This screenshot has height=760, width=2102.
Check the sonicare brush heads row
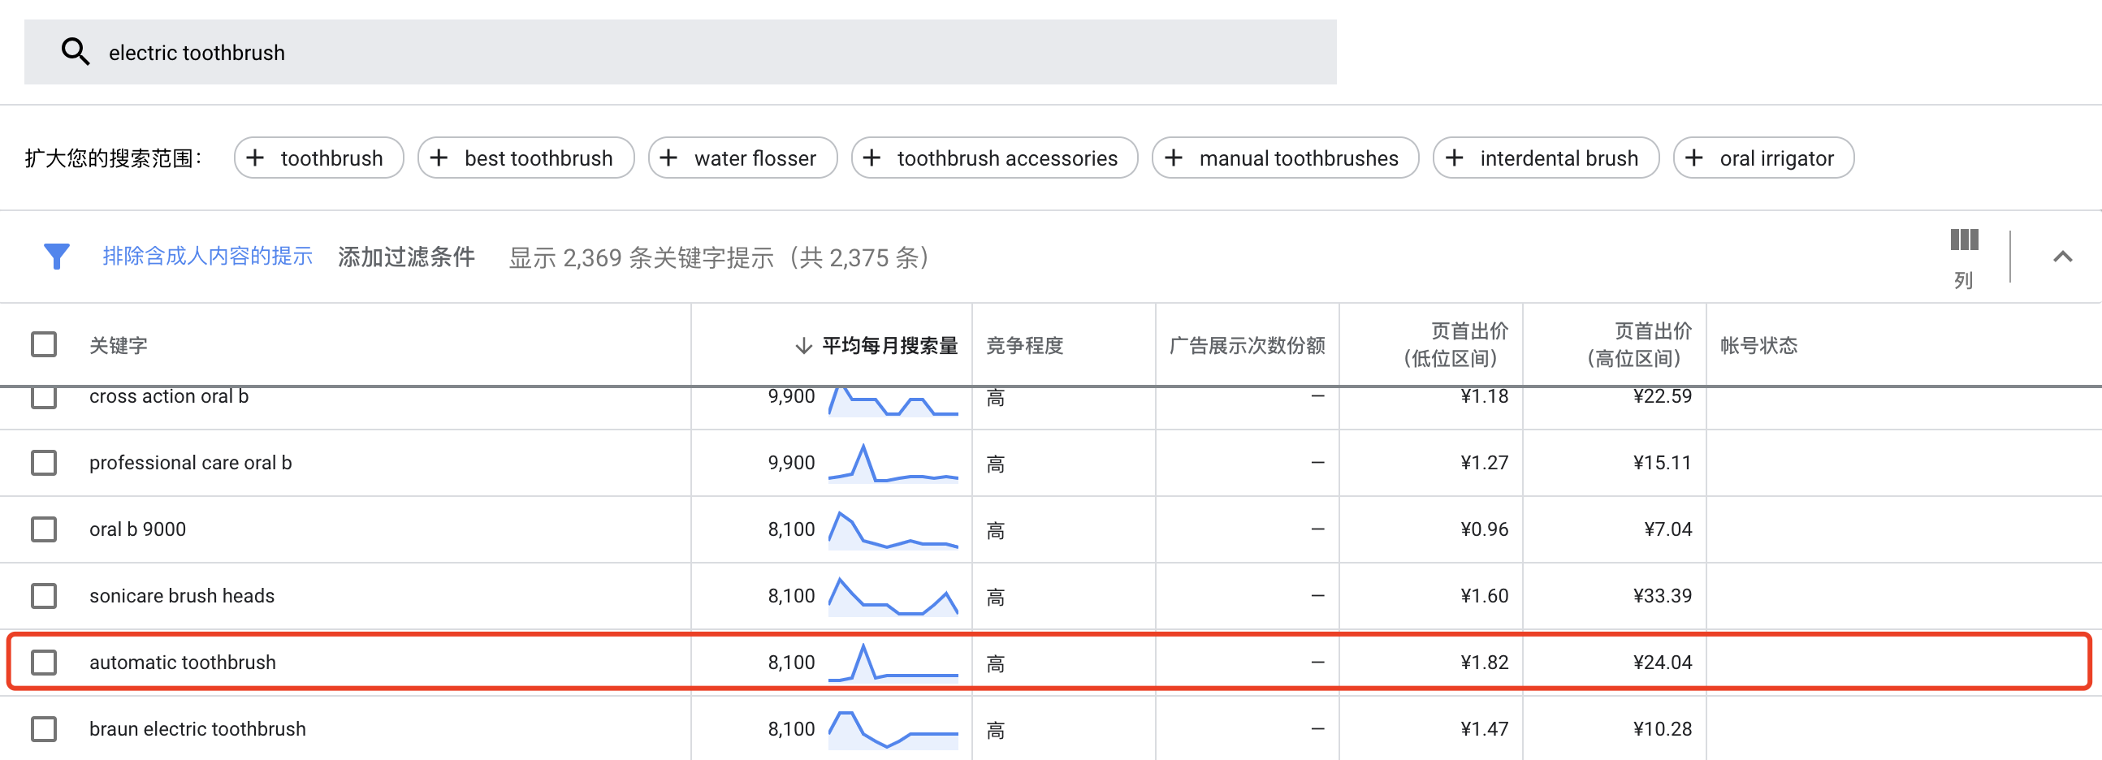(x=44, y=596)
